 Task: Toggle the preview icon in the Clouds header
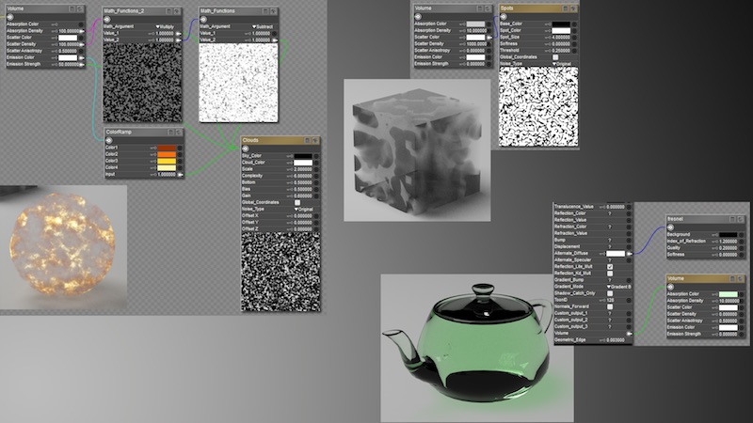click(x=307, y=140)
